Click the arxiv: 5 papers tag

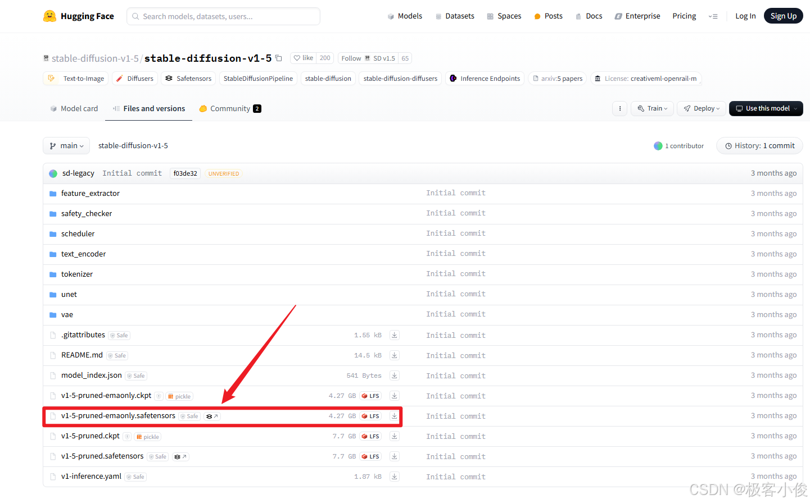tap(558, 79)
